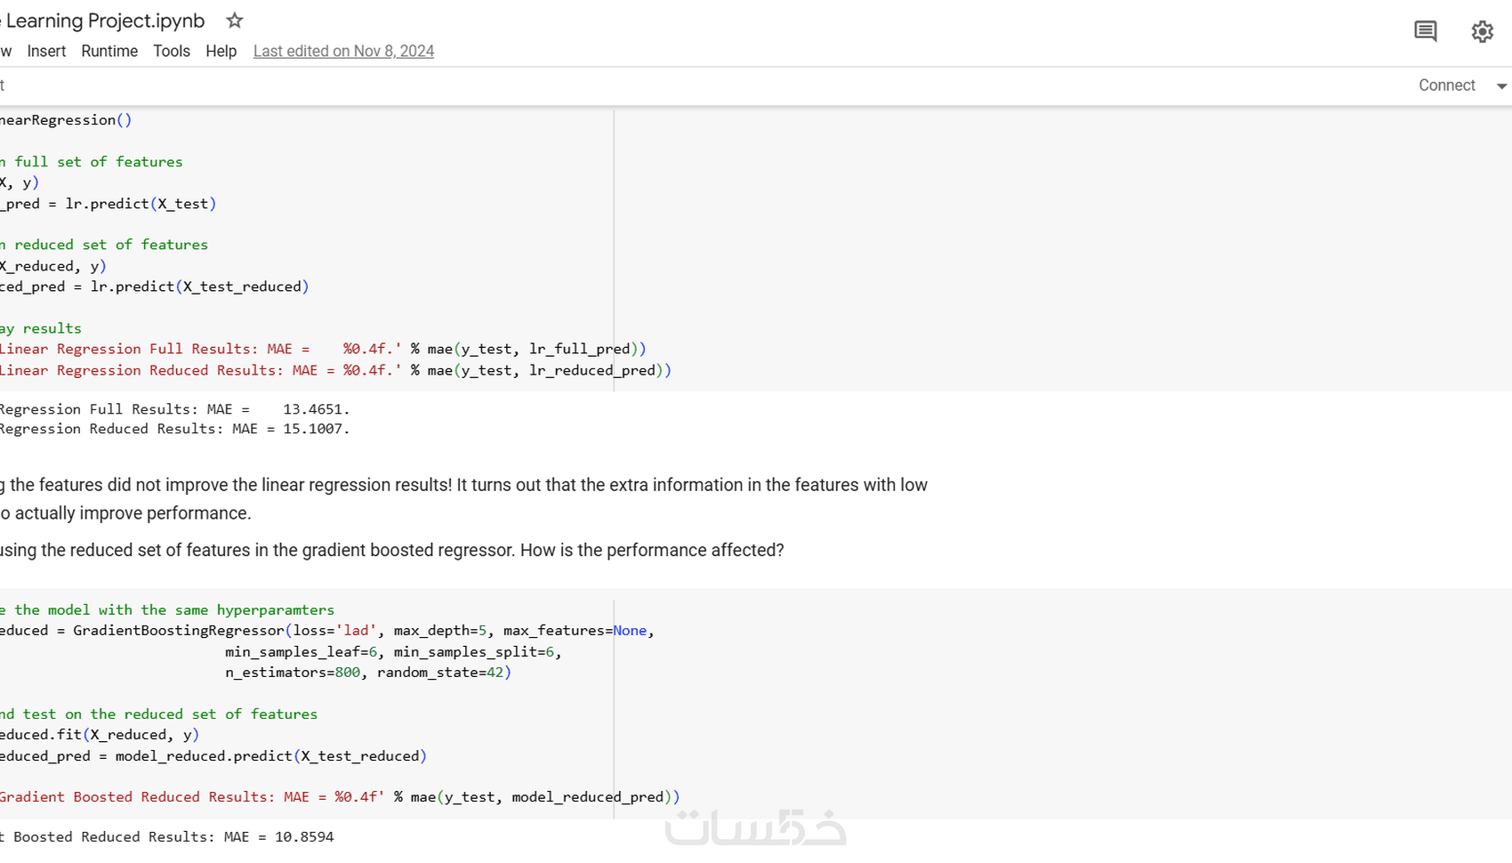Select the text cell about features not improving results
Screen dimensions: 1512x863
click(x=462, y=498)
